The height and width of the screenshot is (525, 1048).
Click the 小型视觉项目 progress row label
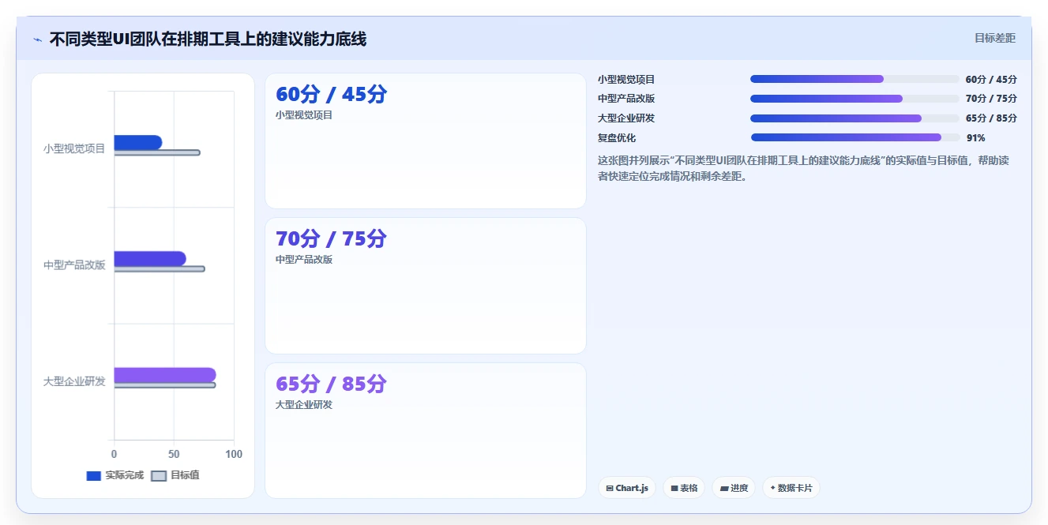coord(626,79)
